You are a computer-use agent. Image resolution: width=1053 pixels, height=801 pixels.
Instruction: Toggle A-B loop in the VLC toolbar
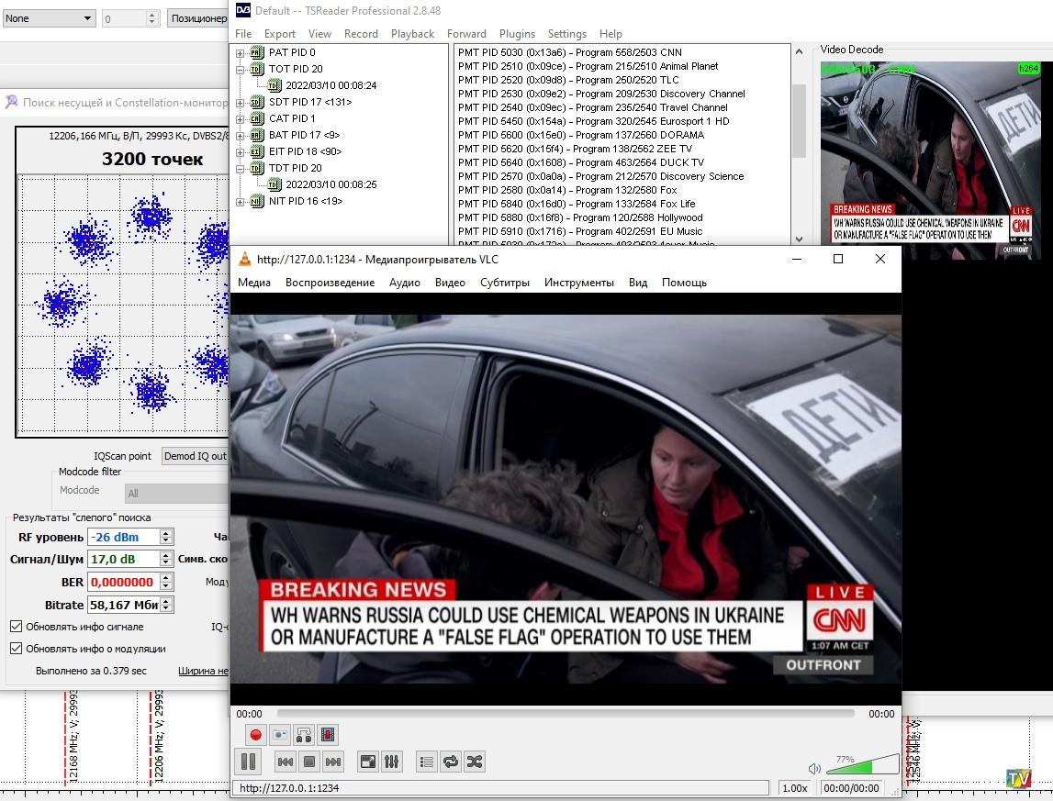pos(305,734)
